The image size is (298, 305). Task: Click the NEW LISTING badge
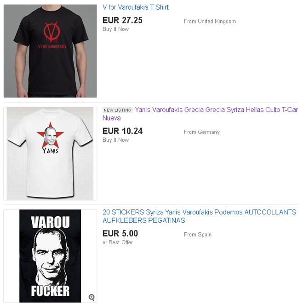pos(117,110)
